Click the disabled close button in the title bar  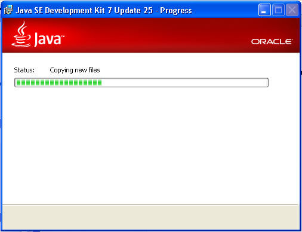click(x=292, y=10)
